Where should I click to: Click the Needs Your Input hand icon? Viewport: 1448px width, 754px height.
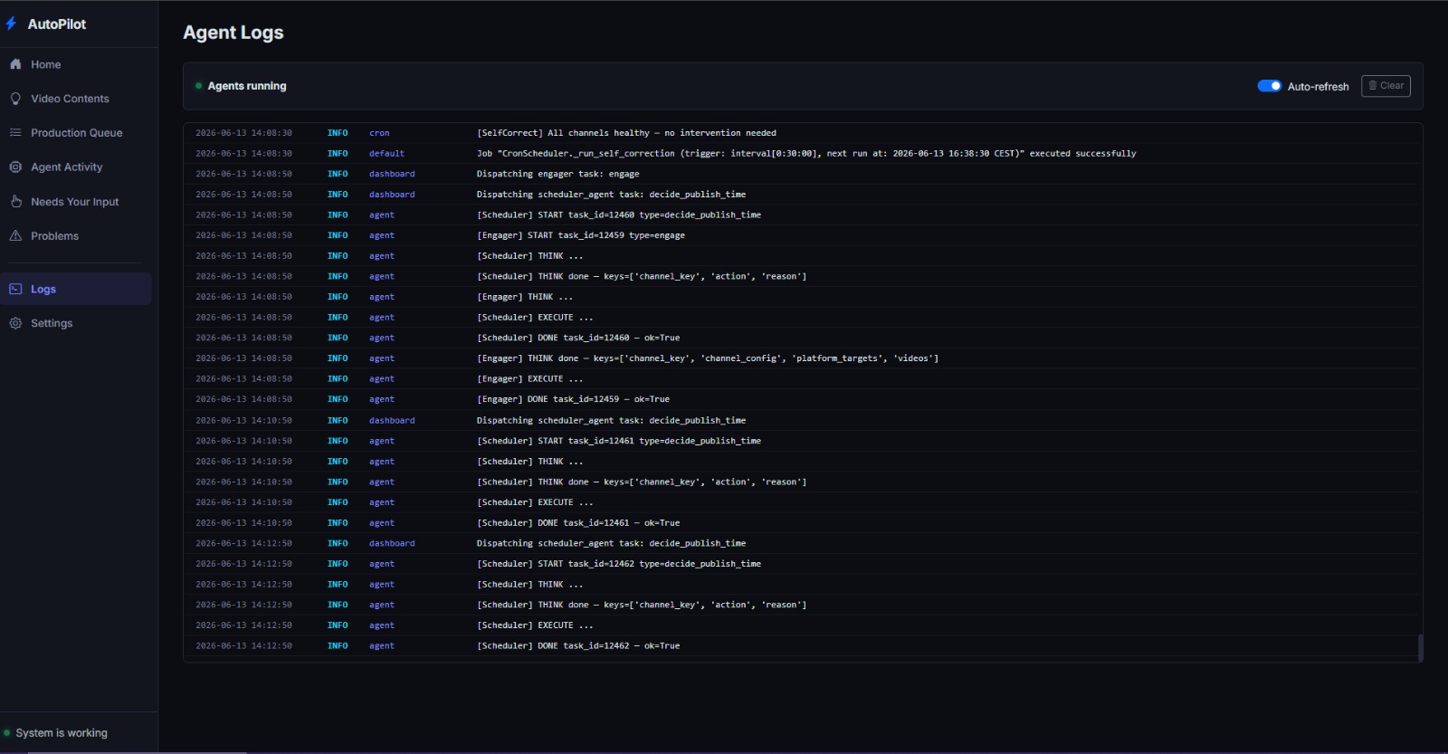15,202
